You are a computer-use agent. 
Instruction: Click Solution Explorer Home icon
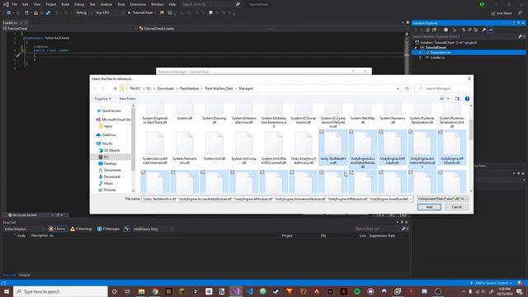click(x=427, y=30)
